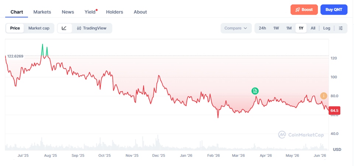Enable Log scale
354x166 pixels.
pos(327,28)
